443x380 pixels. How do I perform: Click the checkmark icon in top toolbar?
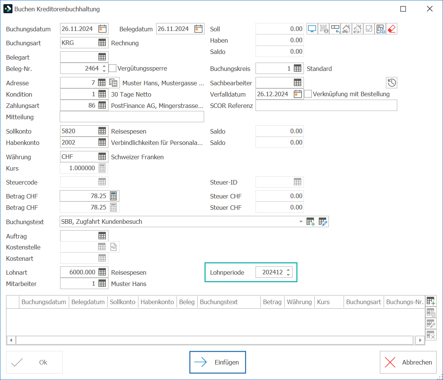click(369, 29)
